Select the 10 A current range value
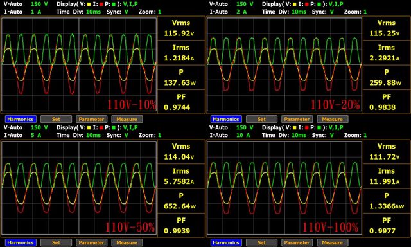Screen dimensions: 411x247 click(243, 135)
